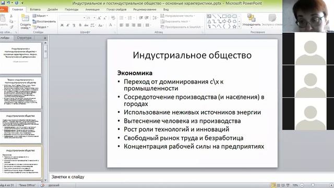Clear all formatting with eraser icon

coord(113,18)
